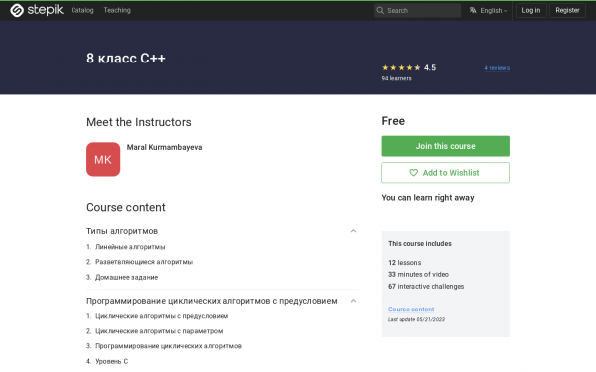Click the heart icon in Add to Wishlist
The height and width of the screenshot is (372, 596).
[413, 173]
